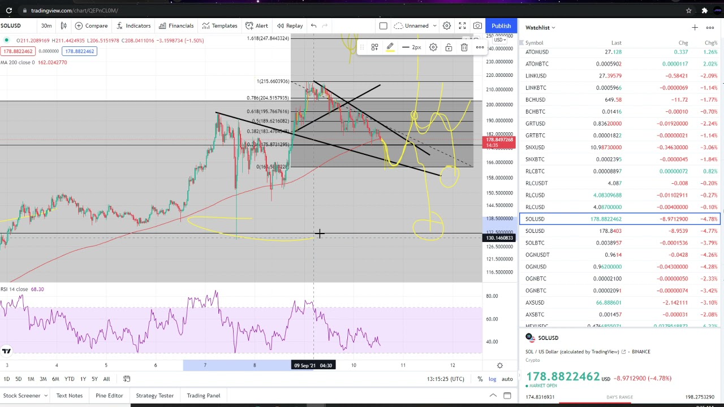Open the USD currency dropdown on price scale
724x407 pixels.
click(500, 40)
